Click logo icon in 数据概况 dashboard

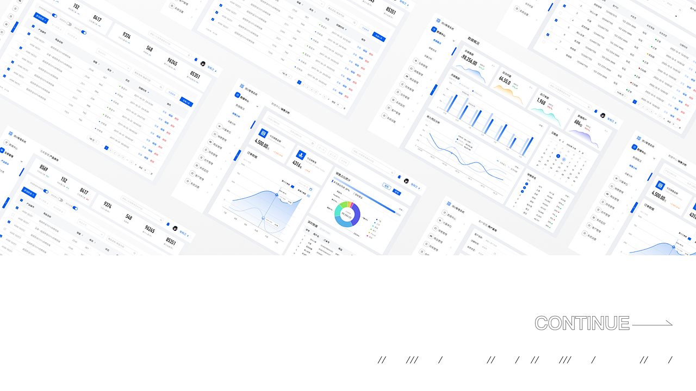pos(438,20)
